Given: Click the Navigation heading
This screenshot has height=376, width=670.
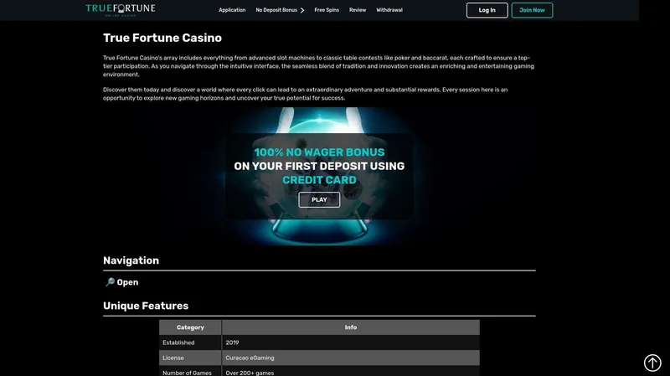Looking at the screenshot, I should [x=131, y=260].
